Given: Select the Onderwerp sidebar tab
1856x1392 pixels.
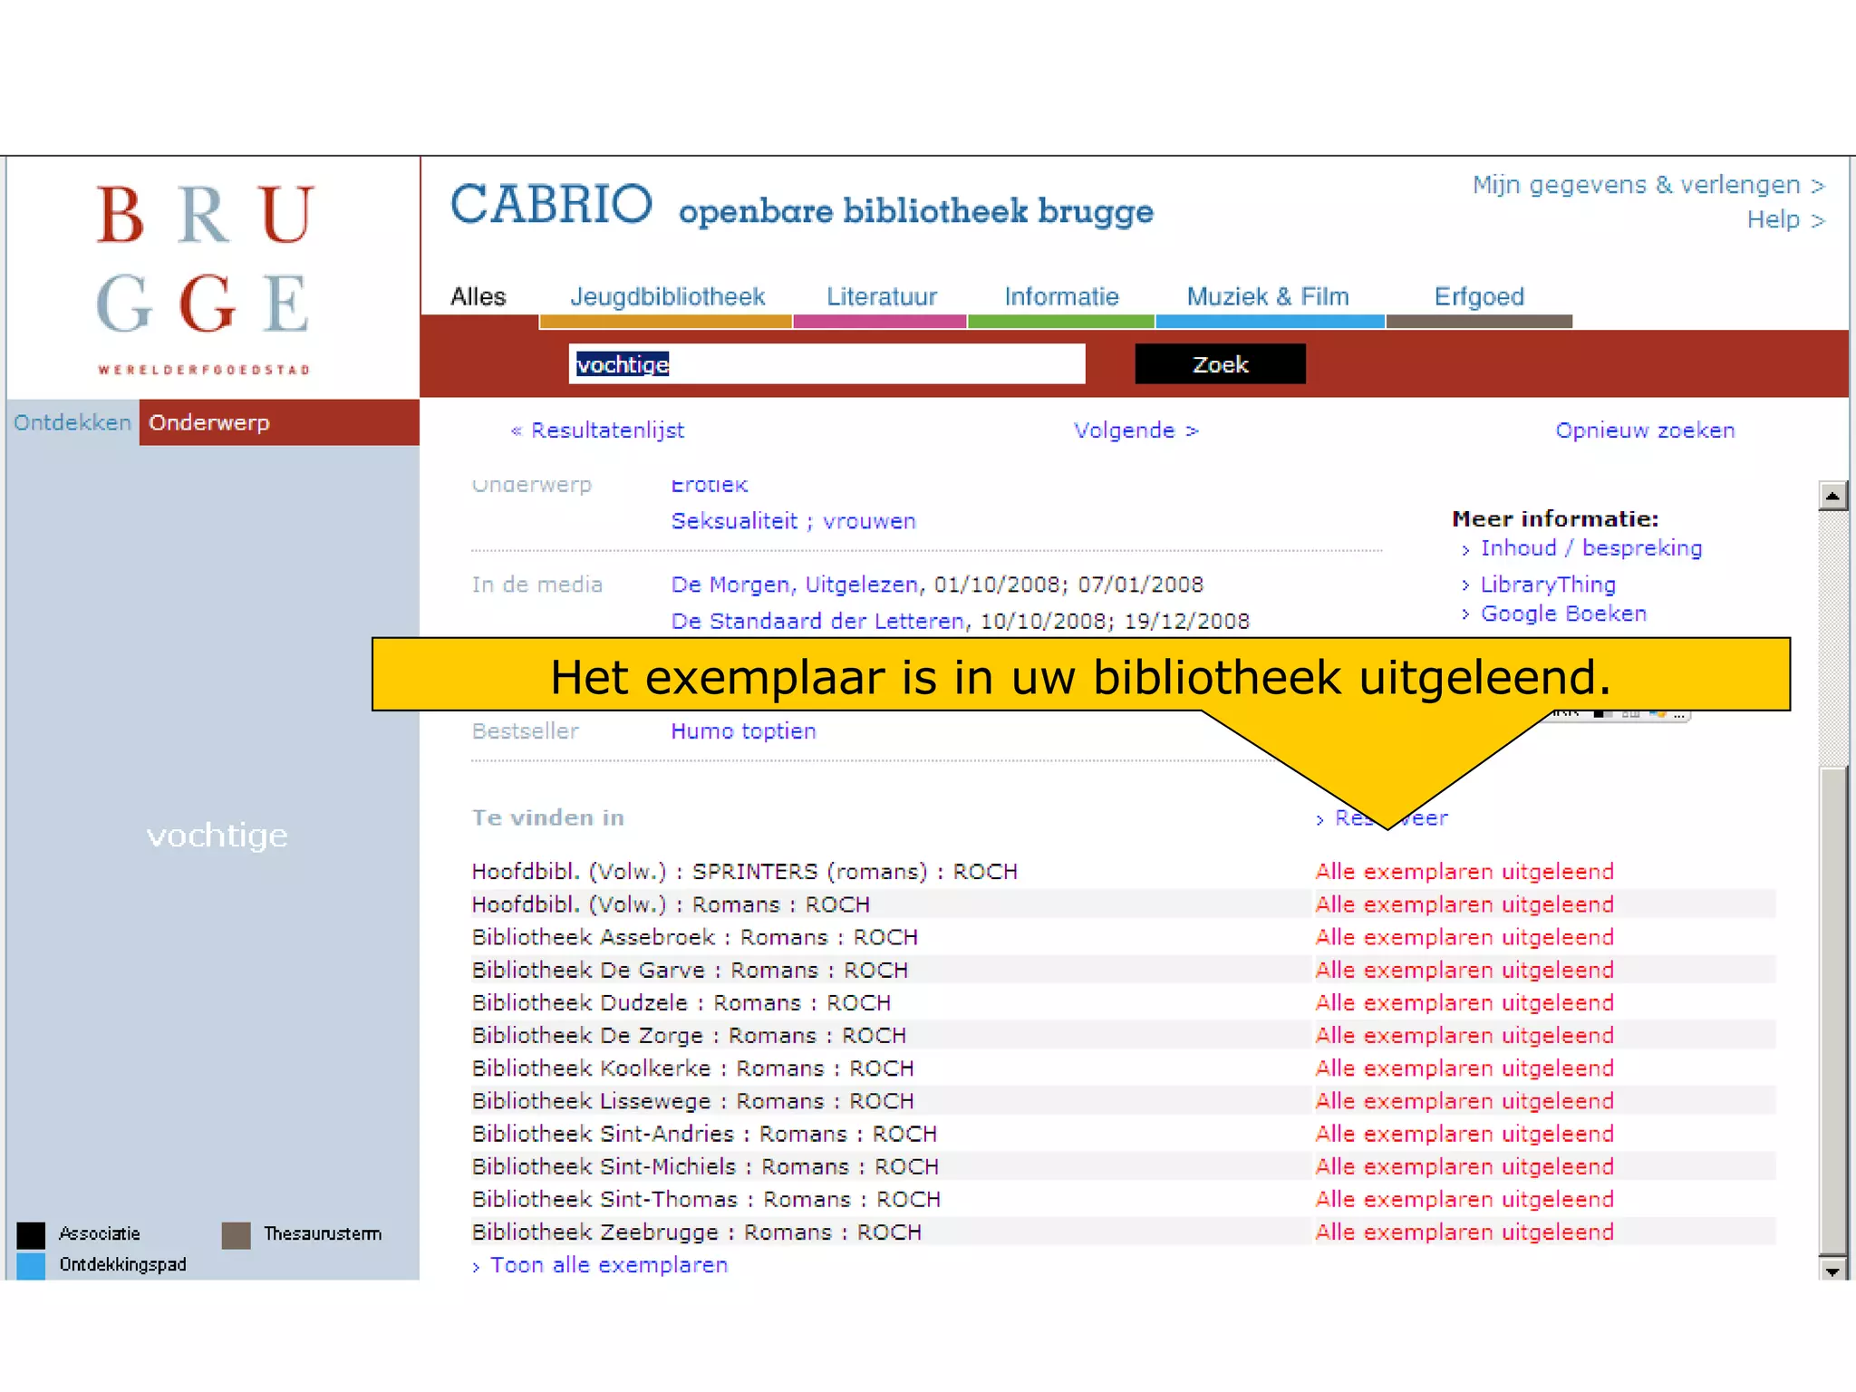Looking at the screenshot, I should [x=279, y=422].
